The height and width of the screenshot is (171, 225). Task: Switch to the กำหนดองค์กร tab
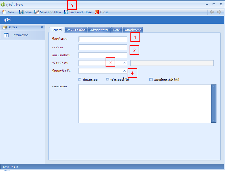(76, 30)
